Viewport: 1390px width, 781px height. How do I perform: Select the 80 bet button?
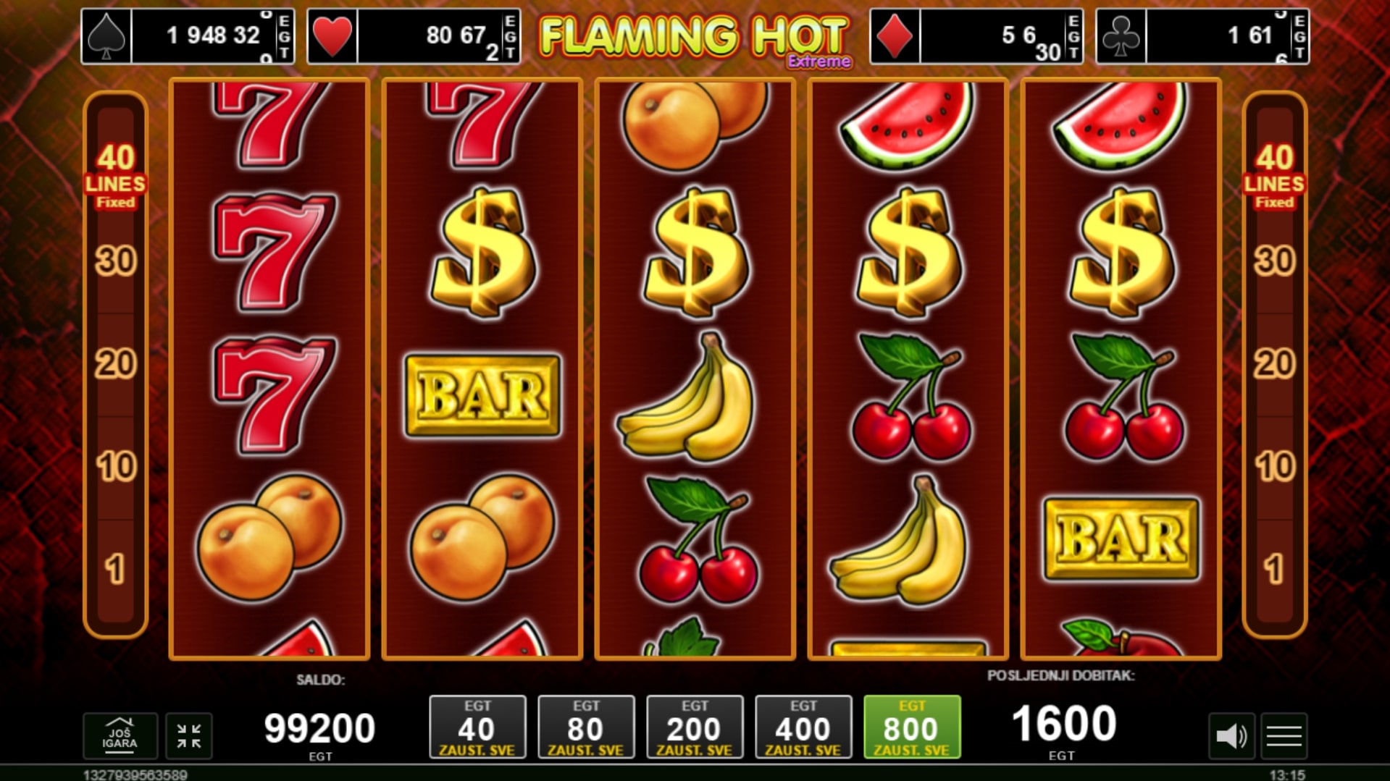(586, 727)
